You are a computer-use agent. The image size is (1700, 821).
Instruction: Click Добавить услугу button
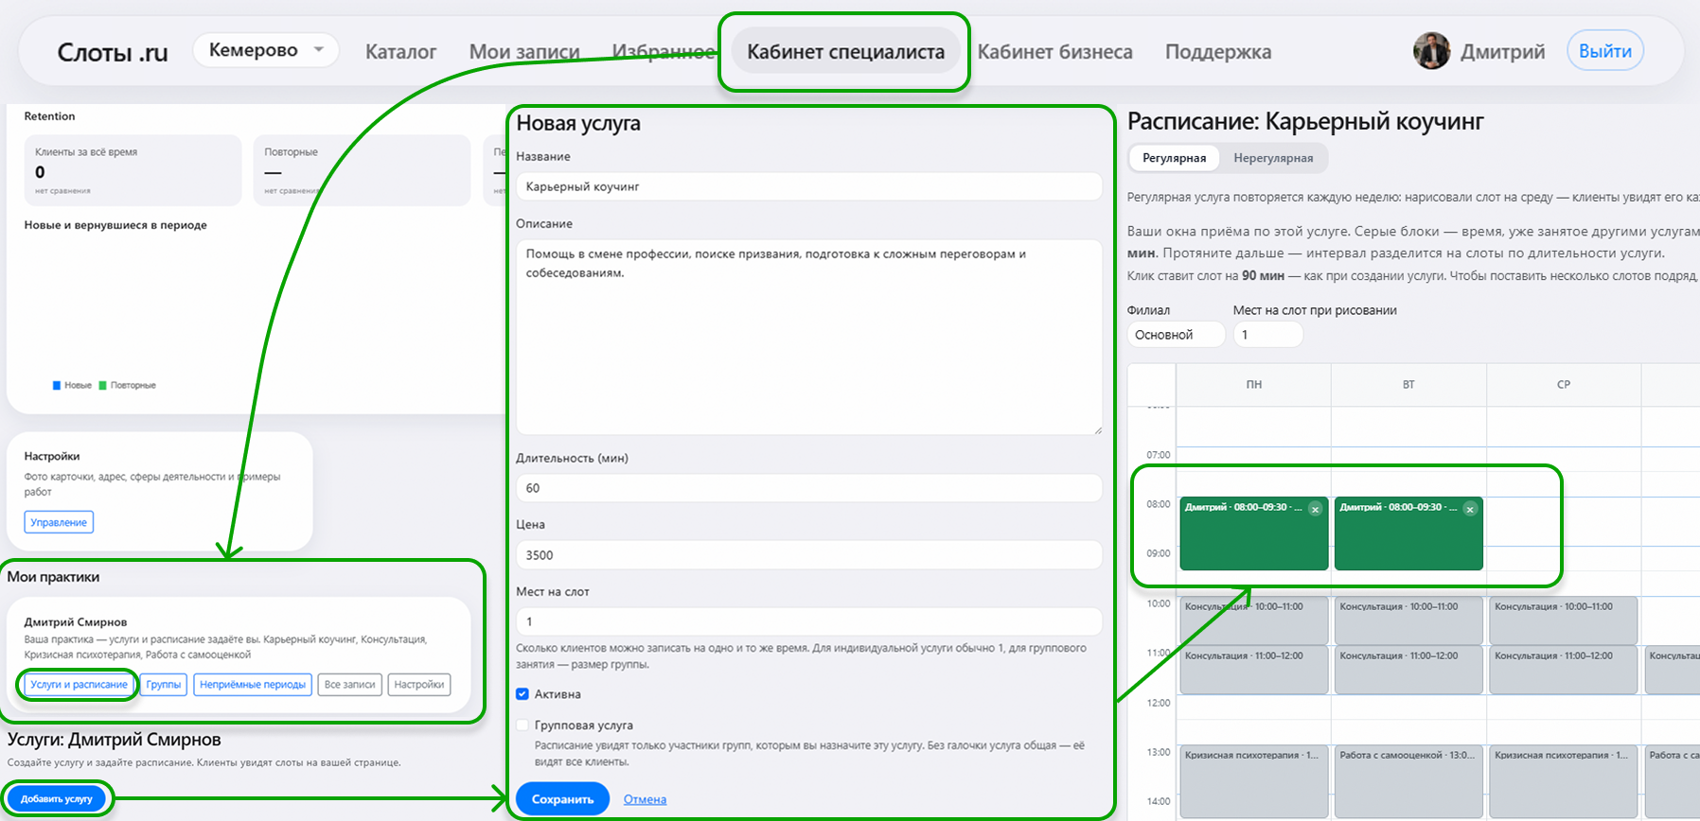pyautogui.click(x=57, y=799)
